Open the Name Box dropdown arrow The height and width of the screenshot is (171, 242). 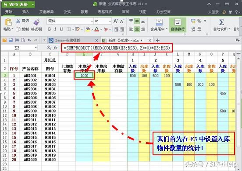(36, 48)
